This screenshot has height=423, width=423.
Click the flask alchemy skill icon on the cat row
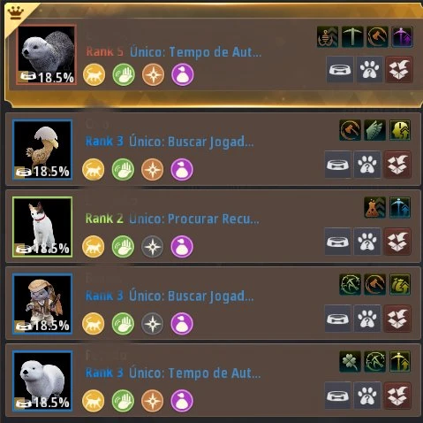[374, 208]
